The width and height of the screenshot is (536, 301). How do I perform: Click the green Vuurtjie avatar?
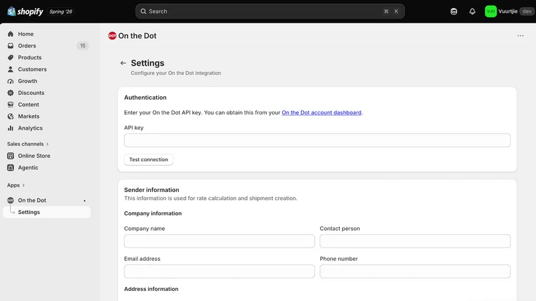490,11
